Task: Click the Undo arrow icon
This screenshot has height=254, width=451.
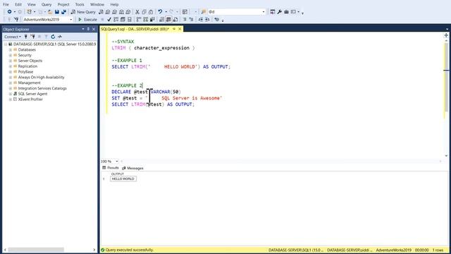Action: pyautogui.click(x=160, y=12)
